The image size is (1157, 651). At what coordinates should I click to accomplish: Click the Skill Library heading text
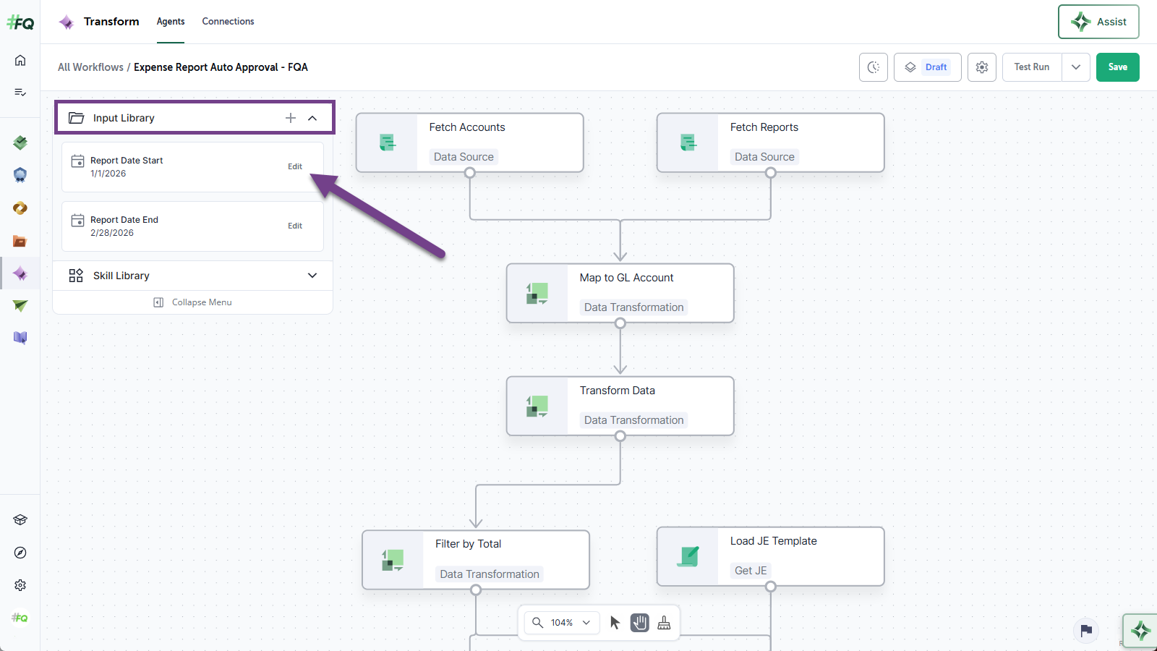121,276
